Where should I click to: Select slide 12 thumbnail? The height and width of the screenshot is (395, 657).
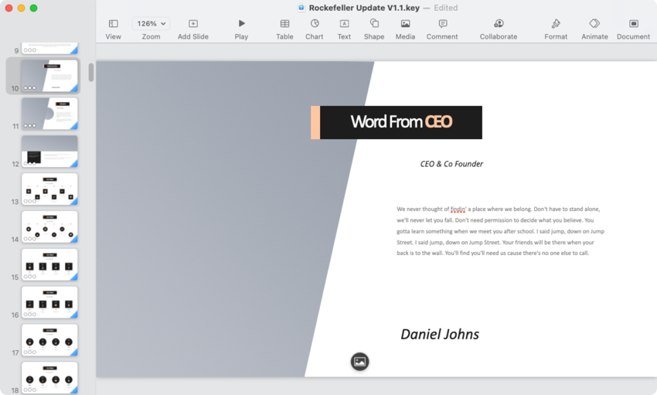pyautogui.click(x=49, y=152)
